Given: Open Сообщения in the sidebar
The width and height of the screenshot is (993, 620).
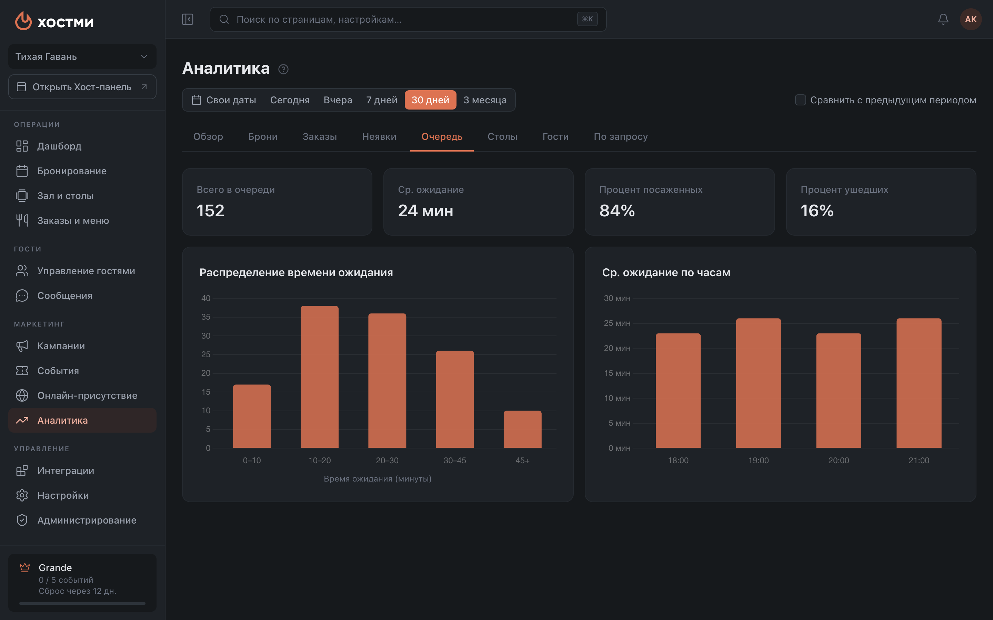Looking at the screenshot, I should (x=82, y=296).
